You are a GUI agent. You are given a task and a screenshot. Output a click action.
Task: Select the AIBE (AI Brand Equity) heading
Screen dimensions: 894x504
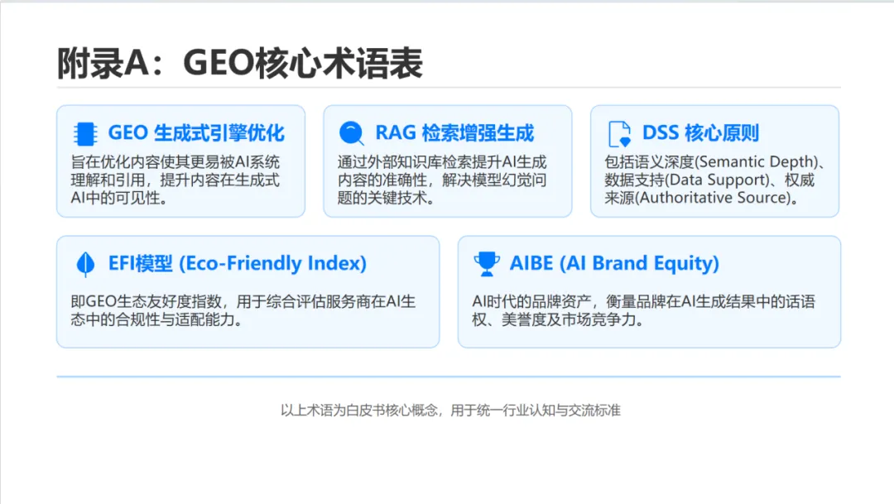coord(614,264)
